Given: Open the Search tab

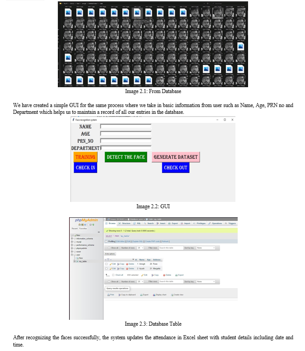Looking at the screenshot, I should tap(149, 224).
